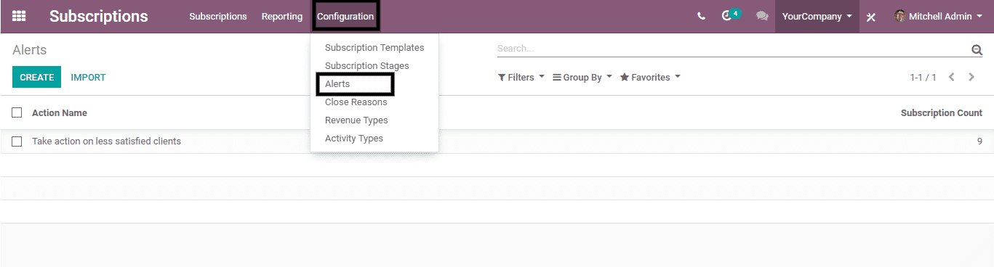The image size is (994, 267).
Task: Expand the Filters dropdown
Action: click(x=521, y=77)
